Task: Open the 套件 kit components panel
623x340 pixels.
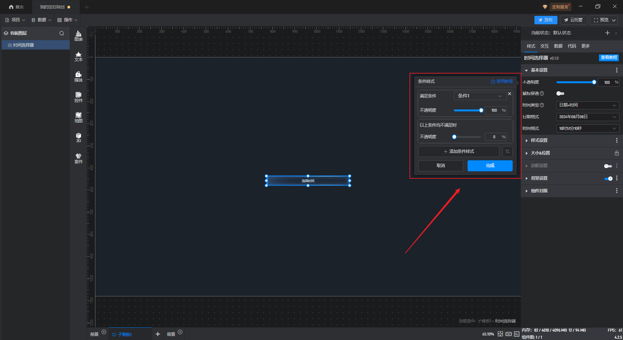Action: coord(79,158)
